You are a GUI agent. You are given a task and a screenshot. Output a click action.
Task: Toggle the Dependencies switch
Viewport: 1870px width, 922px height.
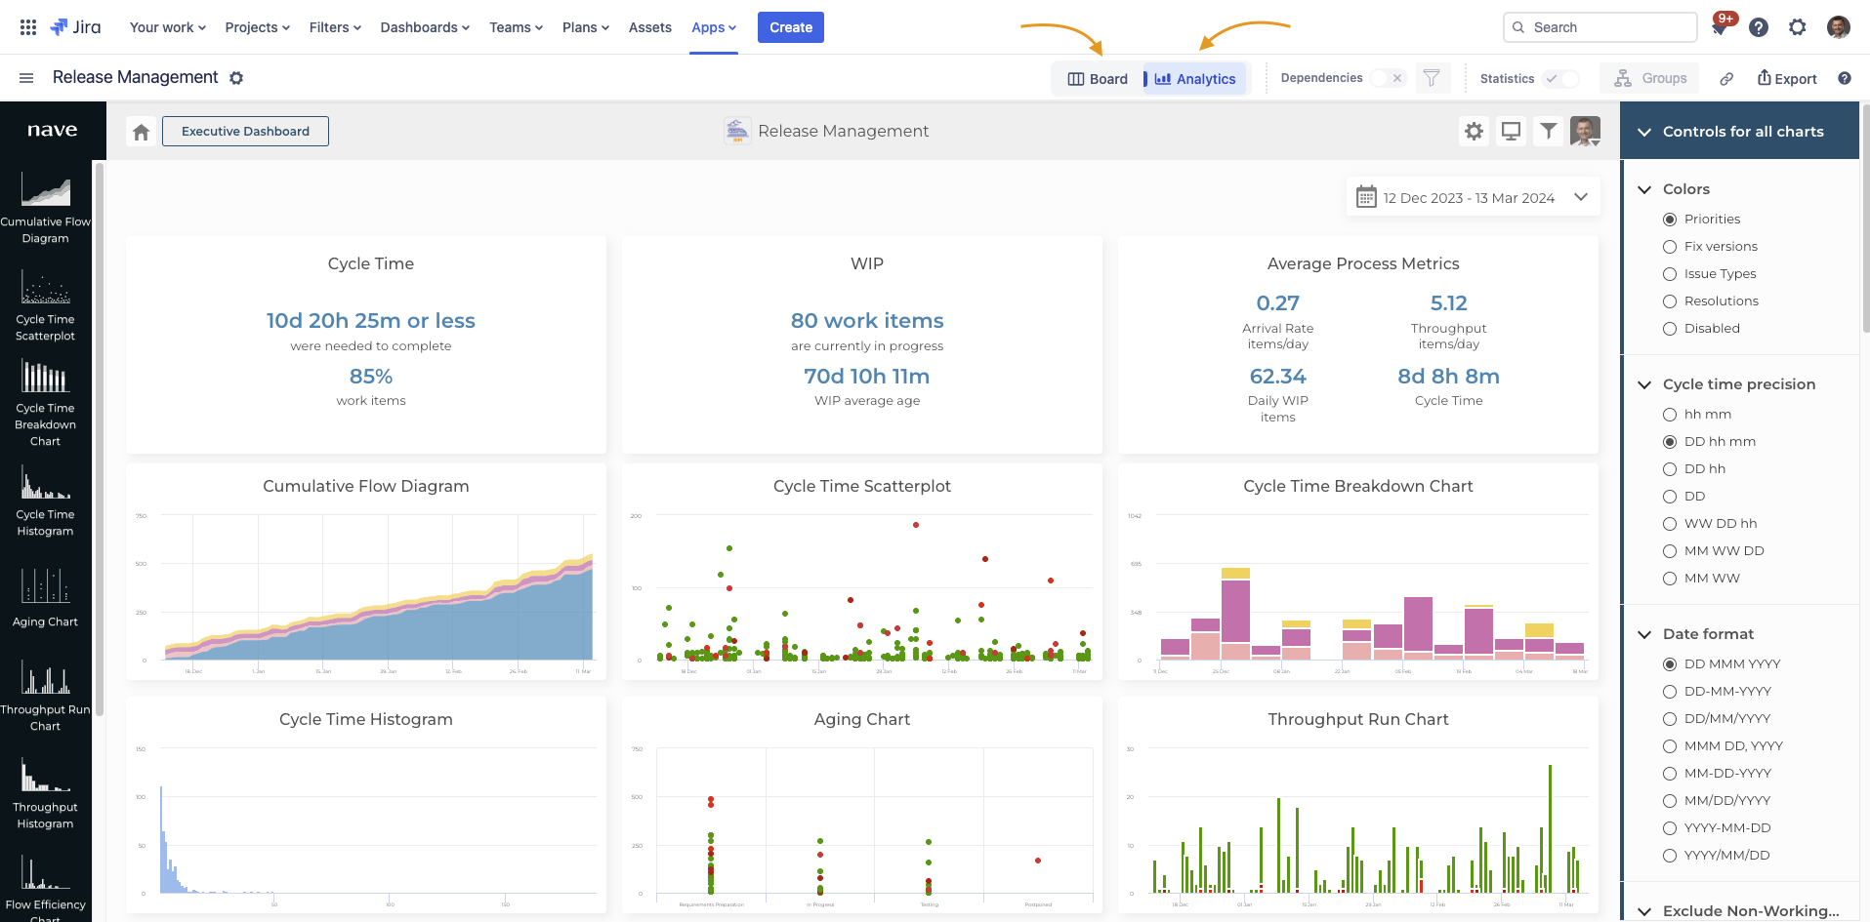click(1387, 78)
